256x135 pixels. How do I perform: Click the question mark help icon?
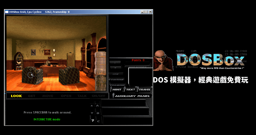click(93, 120)
